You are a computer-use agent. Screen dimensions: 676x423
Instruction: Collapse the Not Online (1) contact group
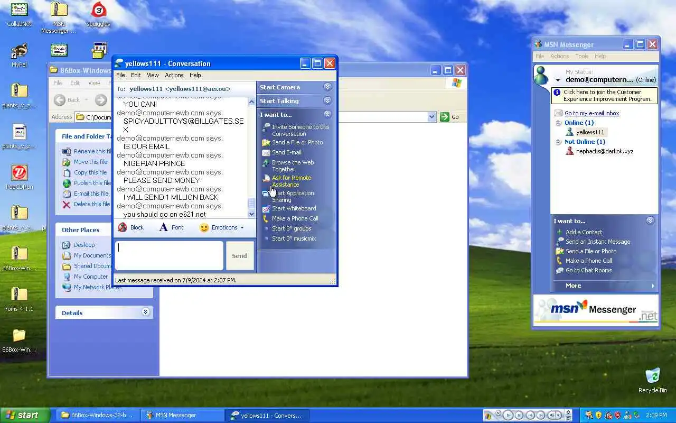point(558,142)
